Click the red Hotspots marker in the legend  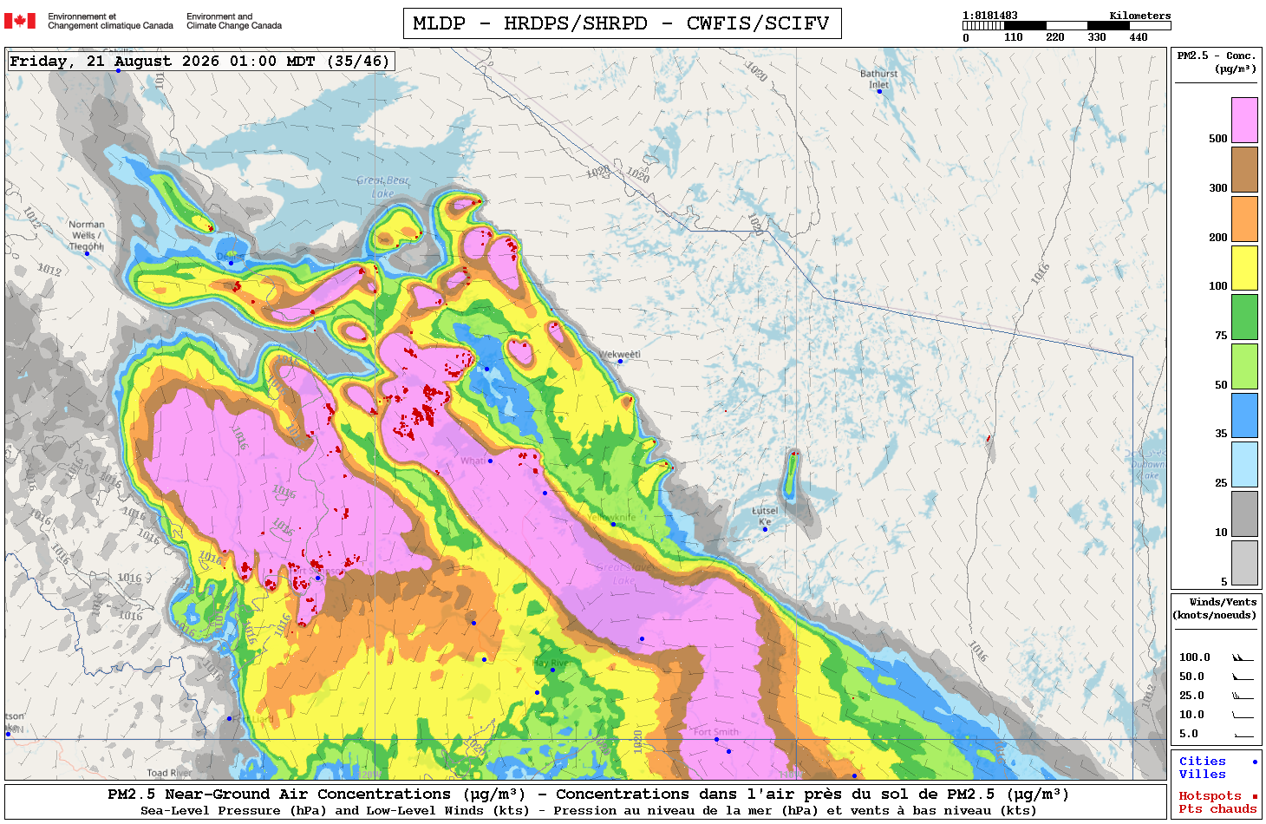[1255, 796]
